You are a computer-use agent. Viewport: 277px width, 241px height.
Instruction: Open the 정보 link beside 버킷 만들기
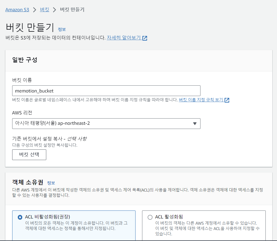62,29
